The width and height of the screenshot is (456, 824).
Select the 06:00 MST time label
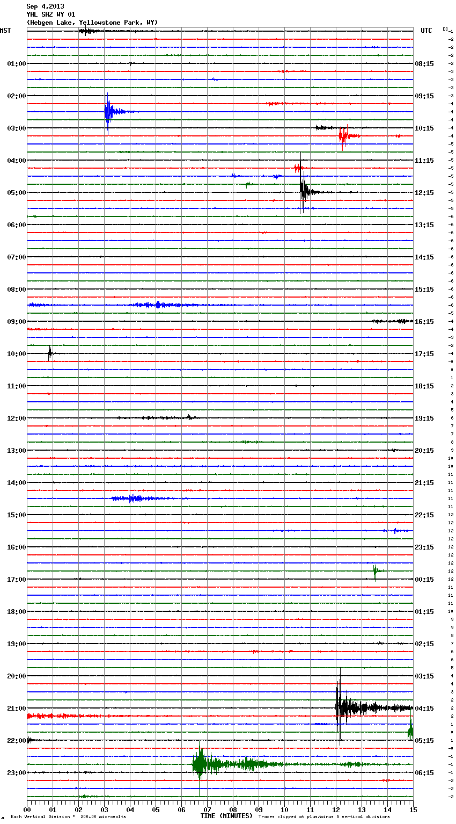(x=17, y=225)
